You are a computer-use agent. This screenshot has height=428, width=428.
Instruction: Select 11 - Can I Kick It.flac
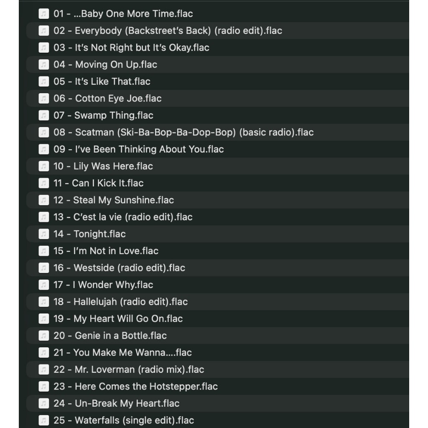pos(217,183)
